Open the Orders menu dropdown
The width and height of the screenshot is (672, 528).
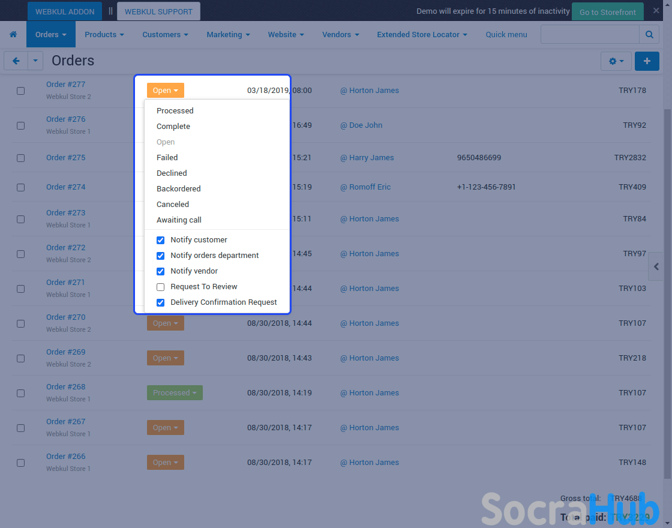(50, 34)
